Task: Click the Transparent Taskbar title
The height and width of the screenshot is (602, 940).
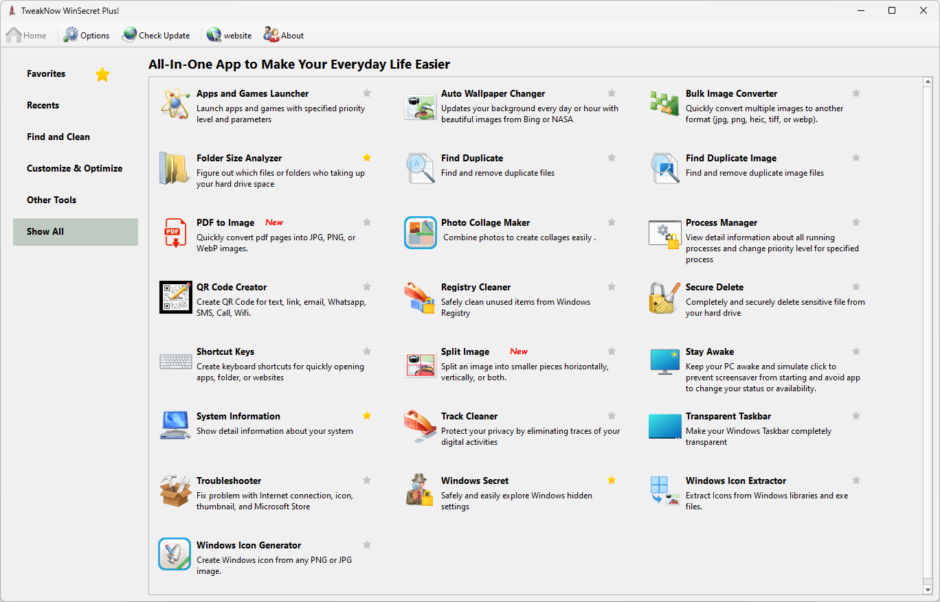Action: [728, 416]
